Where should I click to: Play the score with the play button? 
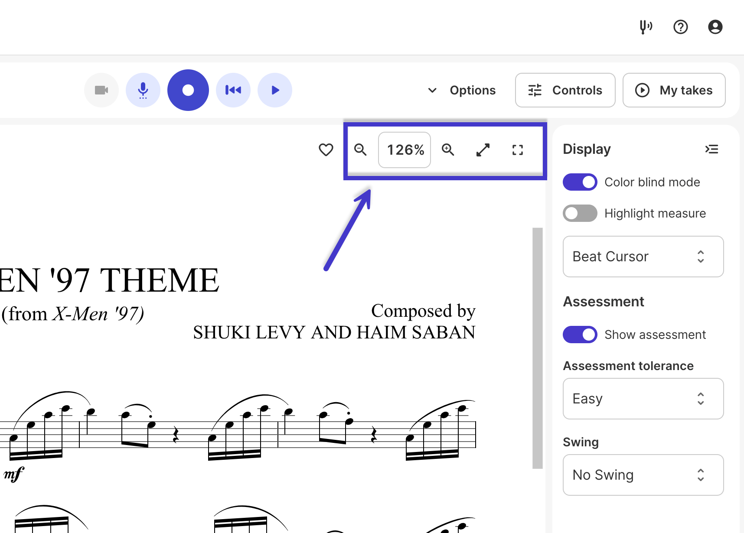pyautogui.click(x=275, y=90)
